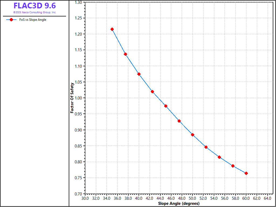Pick the data point at 40 degrees

139,74
